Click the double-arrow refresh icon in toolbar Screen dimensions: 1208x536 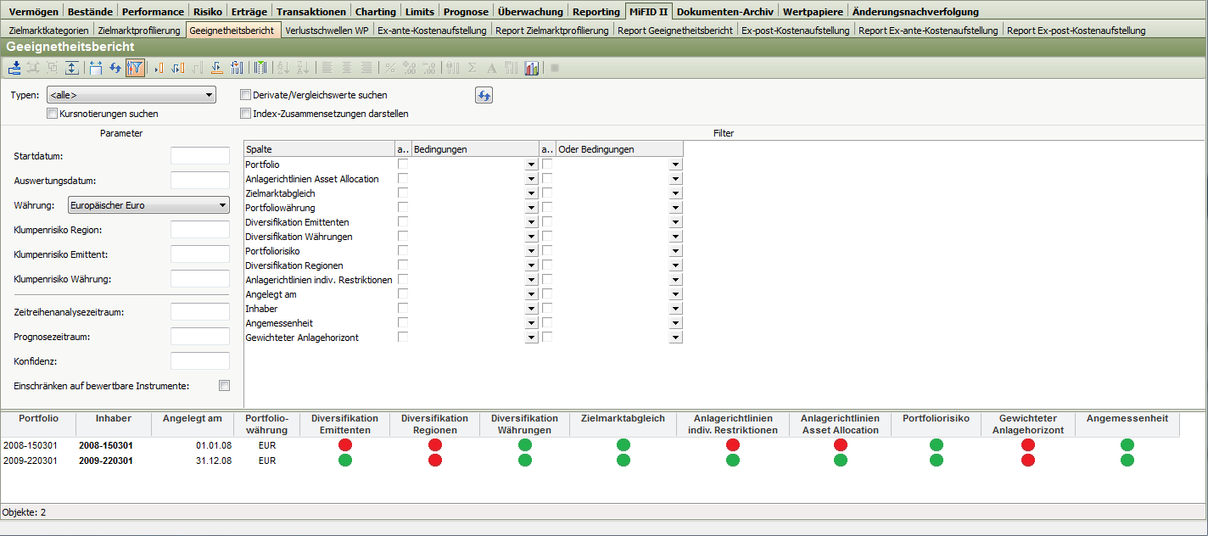pyautogui.click(x=115, y=69)
